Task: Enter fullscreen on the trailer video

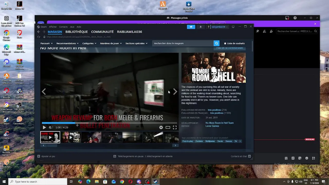Action: pos(175,127)
